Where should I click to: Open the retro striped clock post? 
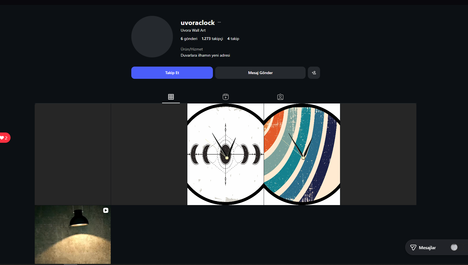point(302,154)
